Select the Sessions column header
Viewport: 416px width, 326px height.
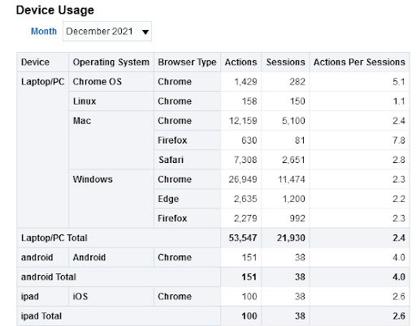pos(286,62)
